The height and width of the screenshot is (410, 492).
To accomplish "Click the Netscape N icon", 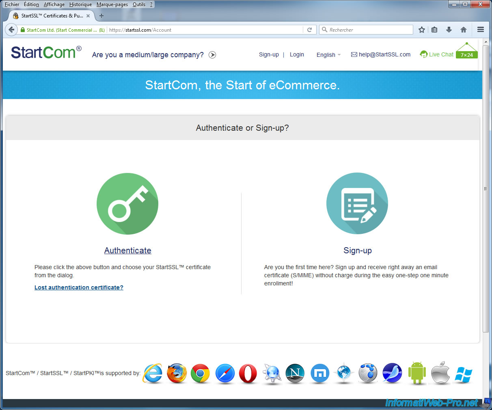I will click(295, 373).
